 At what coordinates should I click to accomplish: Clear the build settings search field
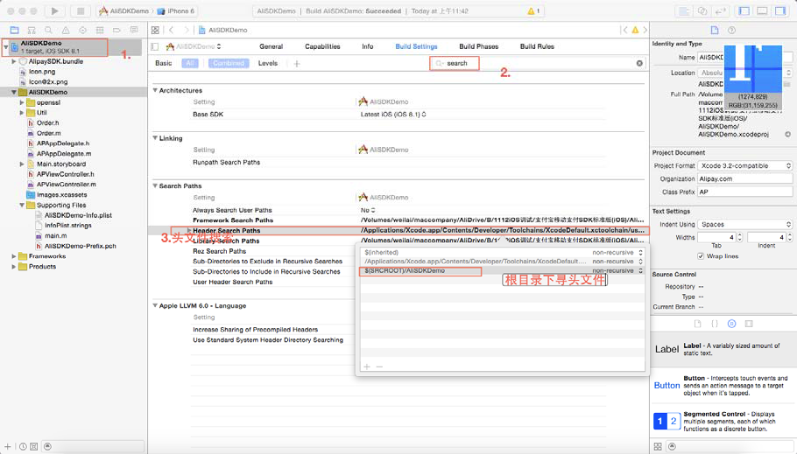tap(639, 63)
